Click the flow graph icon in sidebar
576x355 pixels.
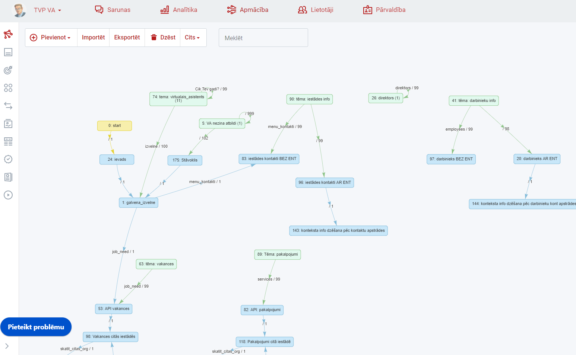[x=8, y=34]
